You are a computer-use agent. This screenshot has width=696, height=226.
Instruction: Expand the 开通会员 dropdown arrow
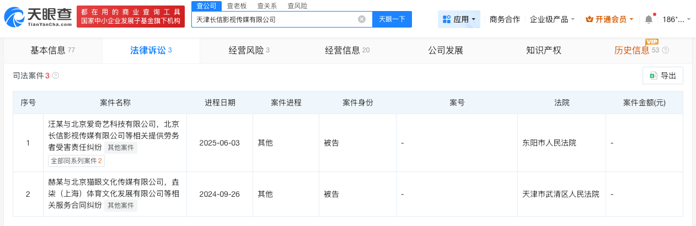[x=631, y=19]
